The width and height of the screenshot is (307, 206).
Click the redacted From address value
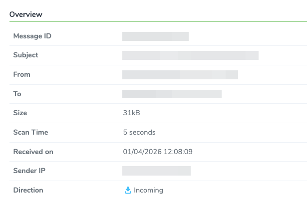pos(180,75)
